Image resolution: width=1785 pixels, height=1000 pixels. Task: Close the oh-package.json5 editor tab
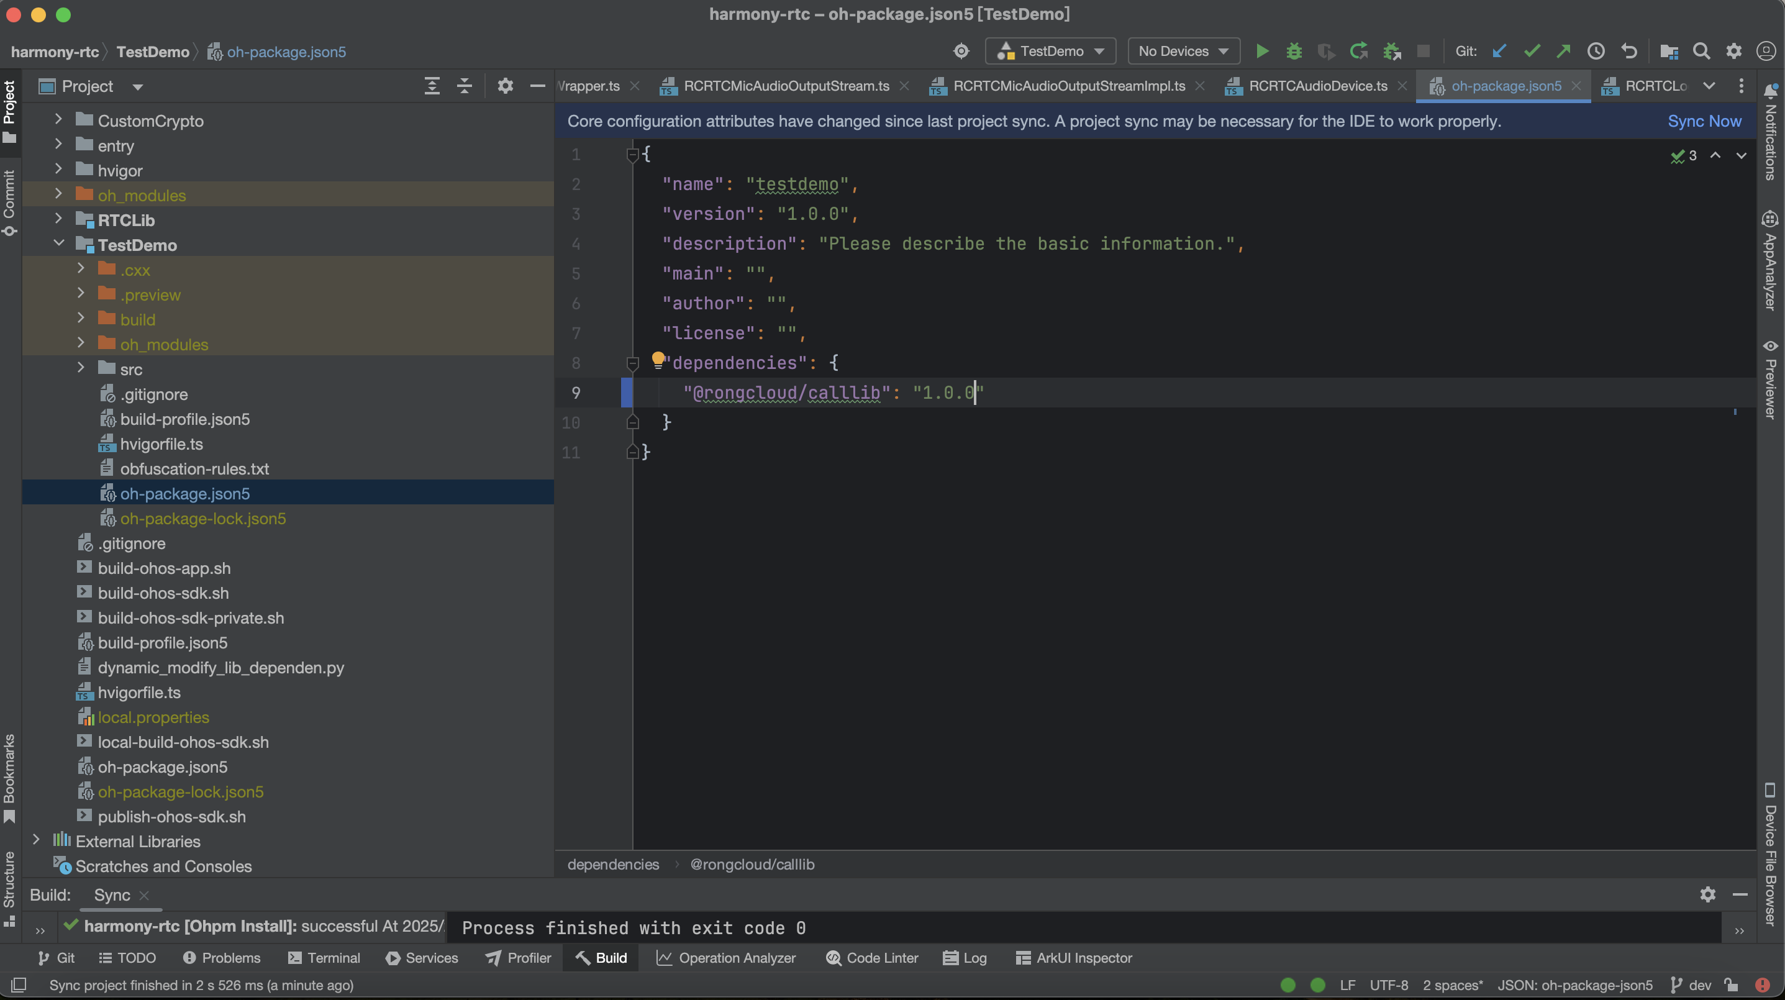pos(1576,86)
